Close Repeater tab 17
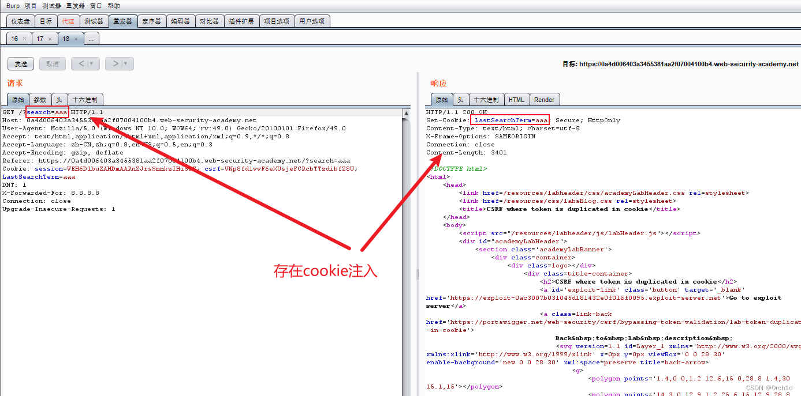This screenshot has height=396, width=801. [x=50, y=39]
